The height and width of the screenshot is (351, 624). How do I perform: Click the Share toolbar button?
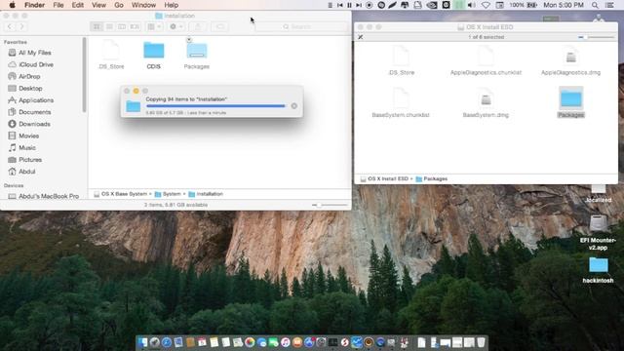pos(198,26)
